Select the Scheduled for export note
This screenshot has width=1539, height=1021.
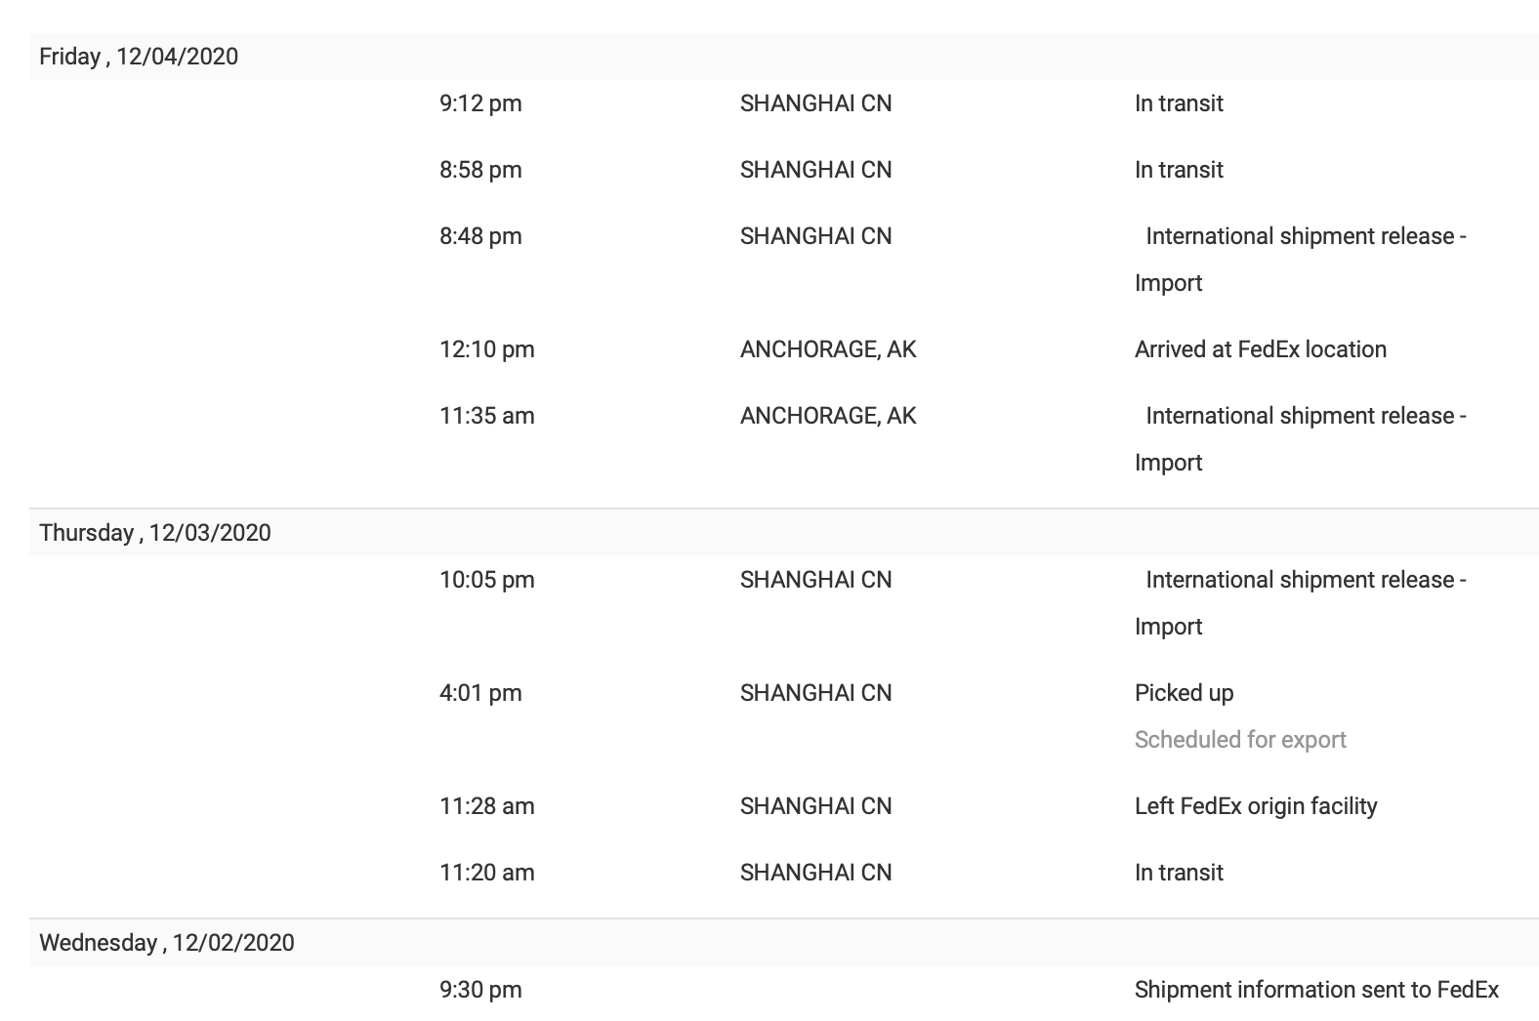point(1240,740)
